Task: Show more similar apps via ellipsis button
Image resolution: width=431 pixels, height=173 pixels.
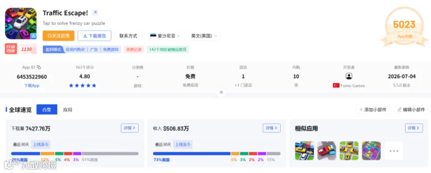Action: click(394, 151)
